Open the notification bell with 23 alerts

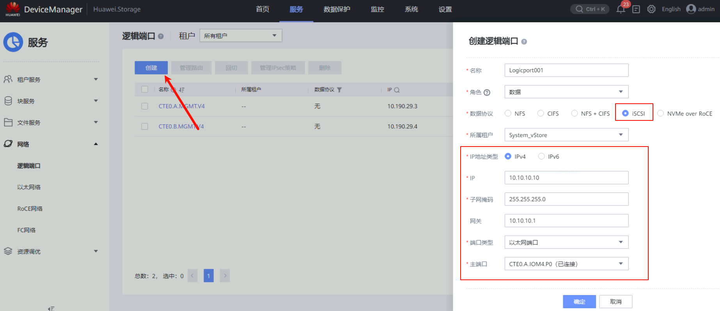621,9
